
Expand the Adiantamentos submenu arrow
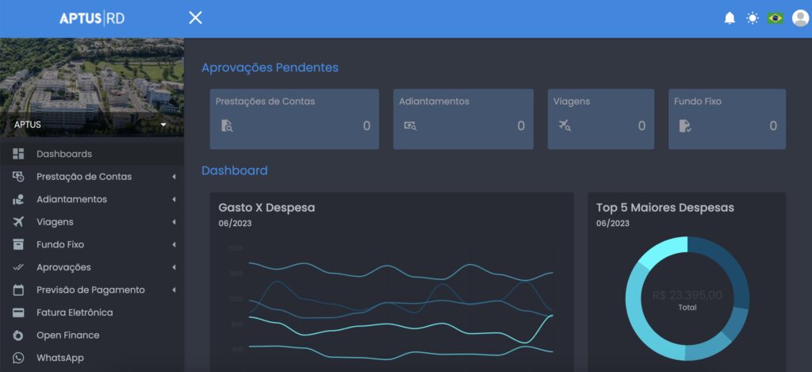tap(174, 200)
